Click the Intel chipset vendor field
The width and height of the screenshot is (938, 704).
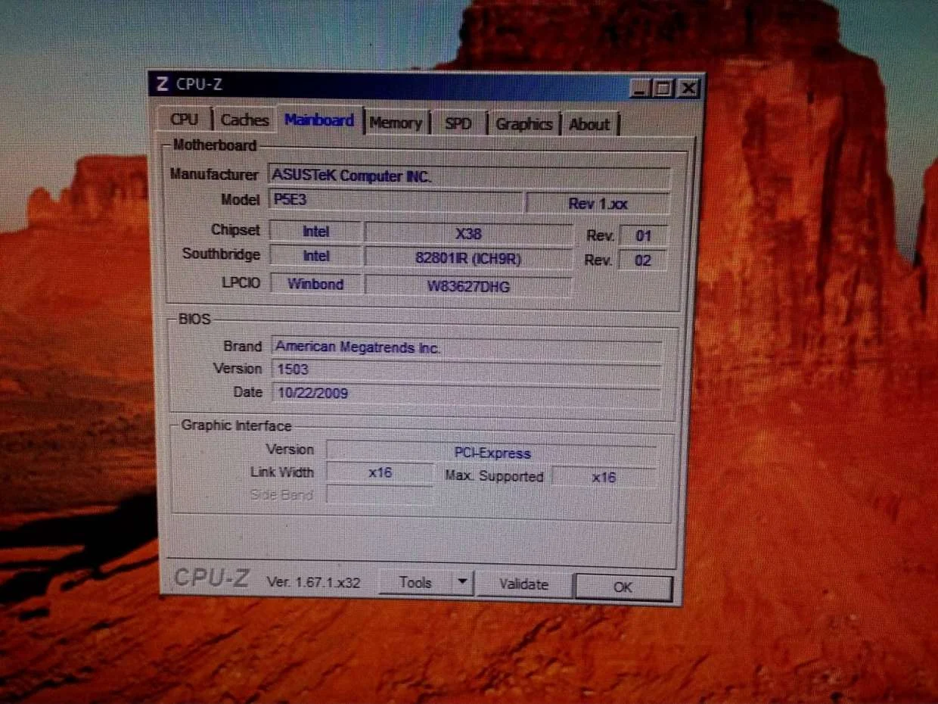tap(315, 232)
